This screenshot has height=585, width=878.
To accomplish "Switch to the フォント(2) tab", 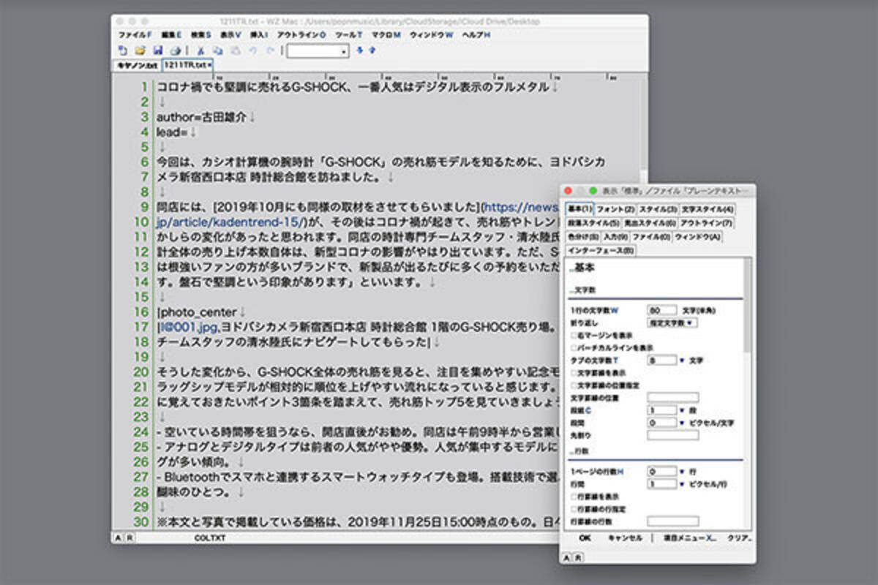I will point(615,210).
